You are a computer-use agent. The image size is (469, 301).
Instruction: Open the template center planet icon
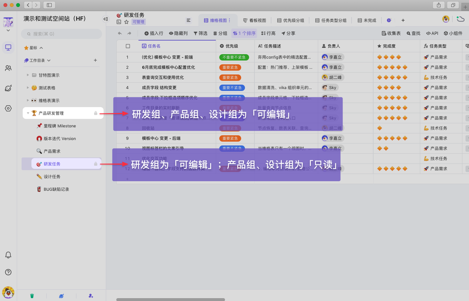point(8,88)
